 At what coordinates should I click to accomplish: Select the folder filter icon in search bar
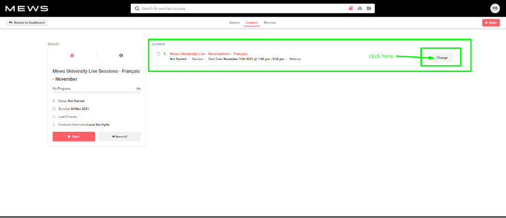click(x=369, y=8)
